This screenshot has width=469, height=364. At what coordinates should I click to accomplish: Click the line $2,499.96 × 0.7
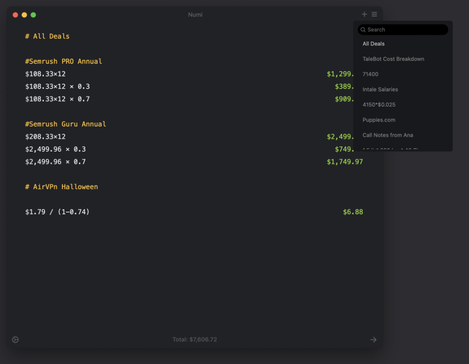click(55, 162)
